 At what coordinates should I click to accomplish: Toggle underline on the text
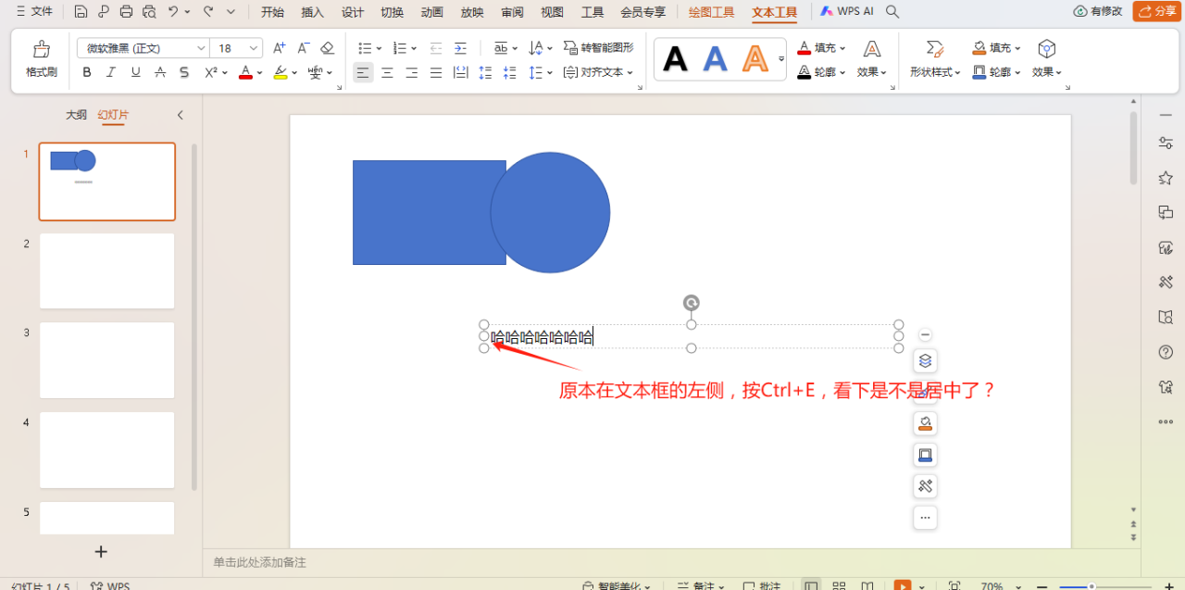tap(134, 71)
